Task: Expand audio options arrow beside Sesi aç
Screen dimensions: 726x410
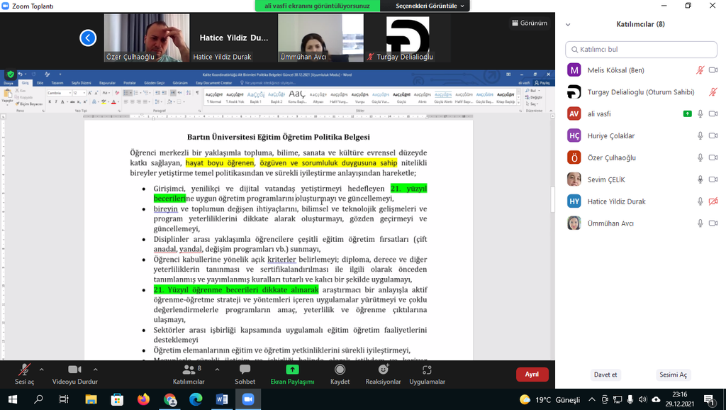Action: (x=41, y=370)
